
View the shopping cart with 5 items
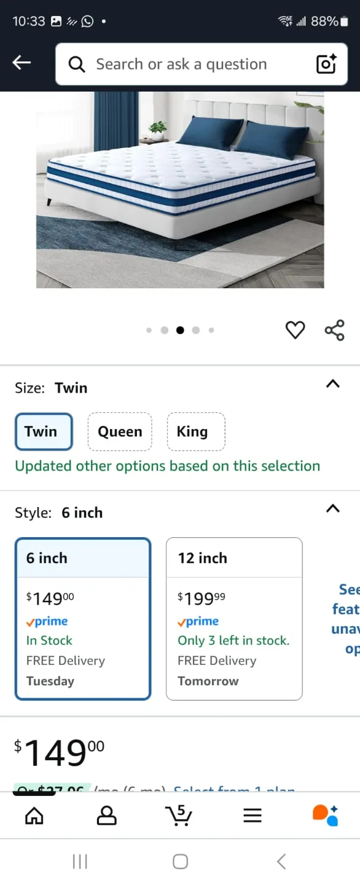[179, 815]
